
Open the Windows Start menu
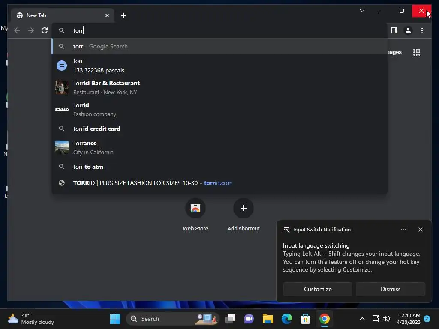[115, 319]
